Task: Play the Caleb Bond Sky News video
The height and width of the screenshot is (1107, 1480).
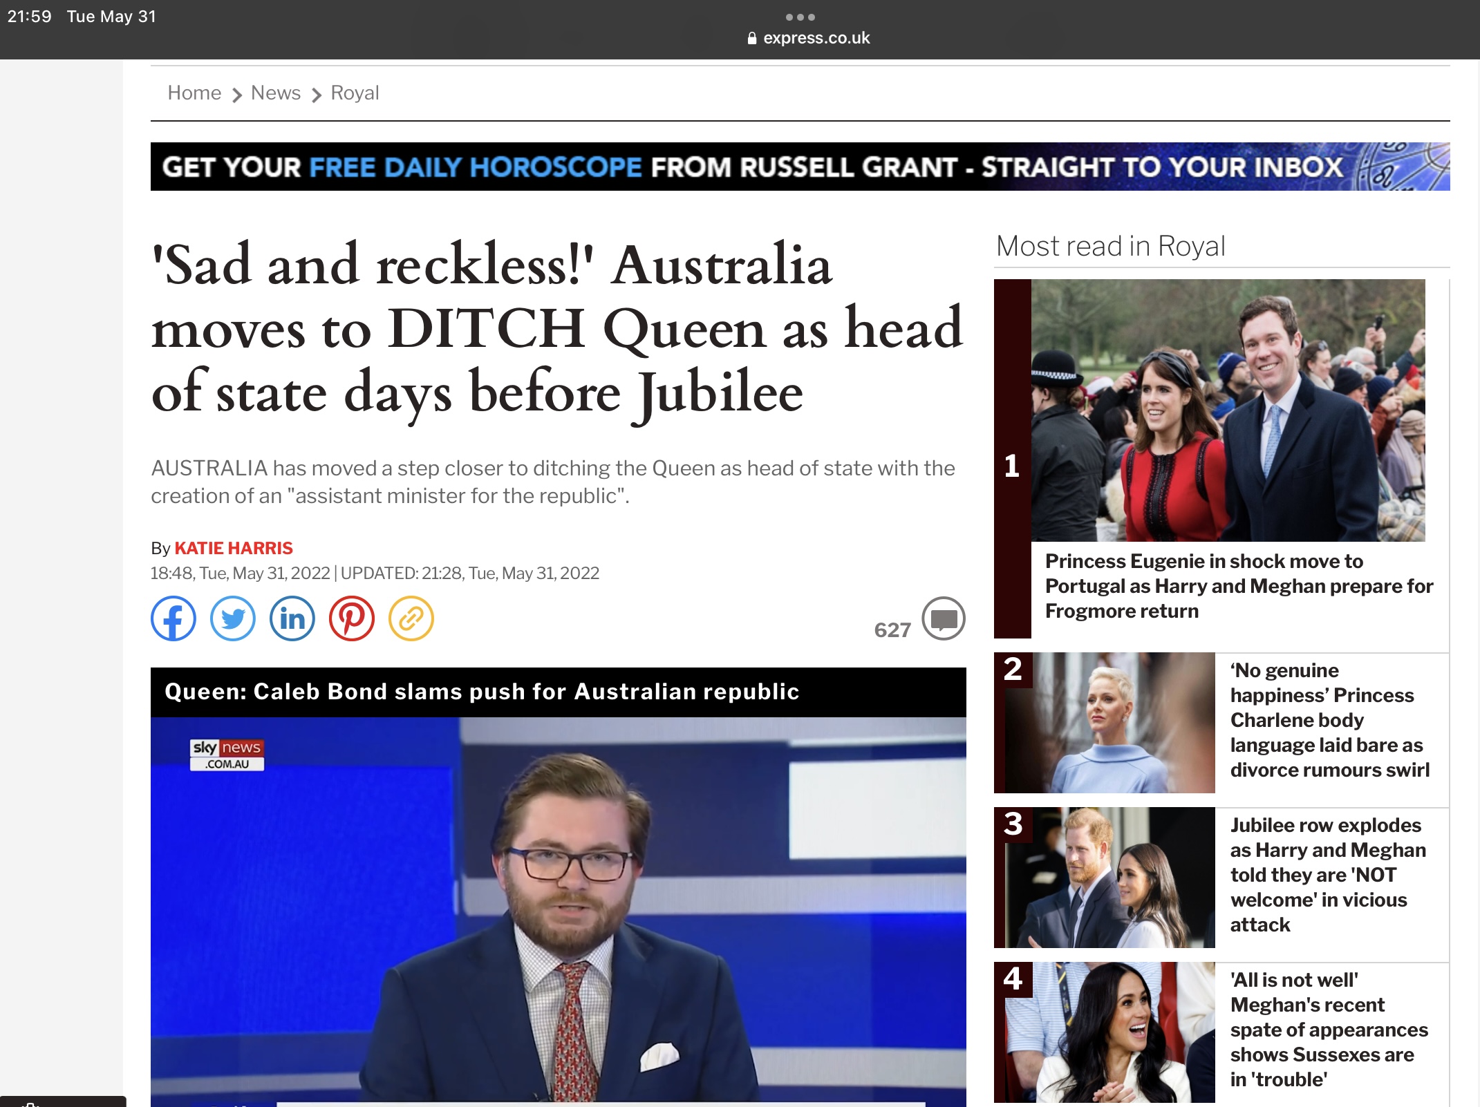Action: pyautogui.click(x=559, y=911)
